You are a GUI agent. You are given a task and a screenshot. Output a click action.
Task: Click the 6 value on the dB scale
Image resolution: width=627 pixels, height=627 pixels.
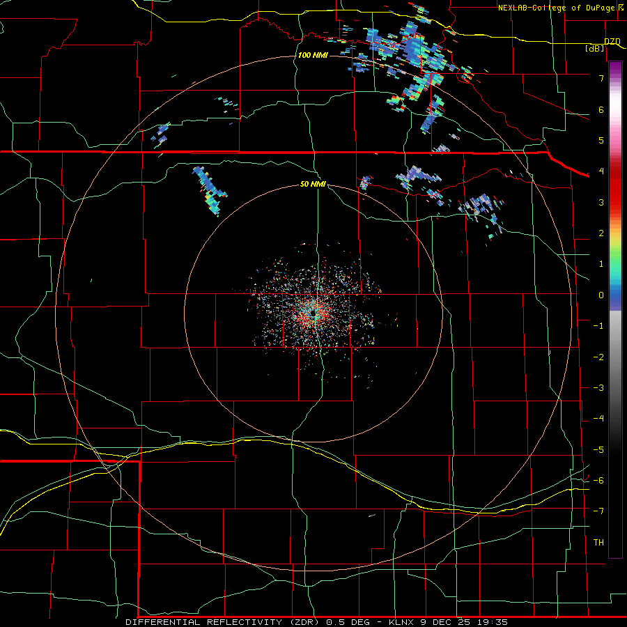601,109
